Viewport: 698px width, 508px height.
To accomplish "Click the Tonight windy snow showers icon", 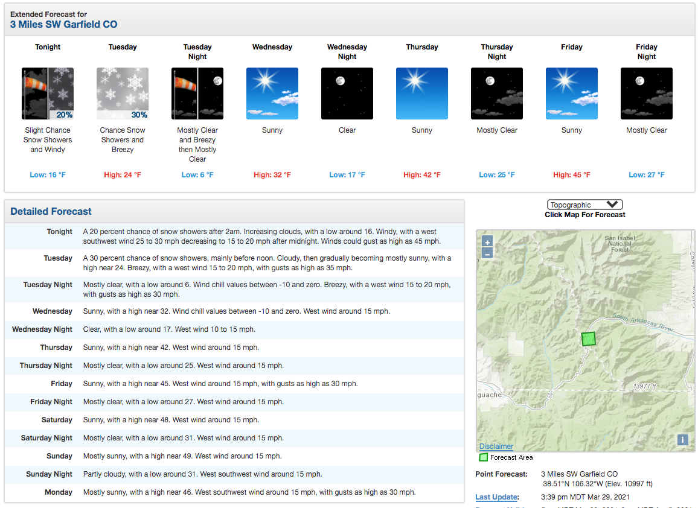I will click(x=48, y=94).
